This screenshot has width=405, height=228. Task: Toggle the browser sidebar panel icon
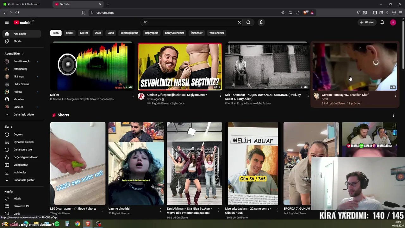(x=375, y=13)
